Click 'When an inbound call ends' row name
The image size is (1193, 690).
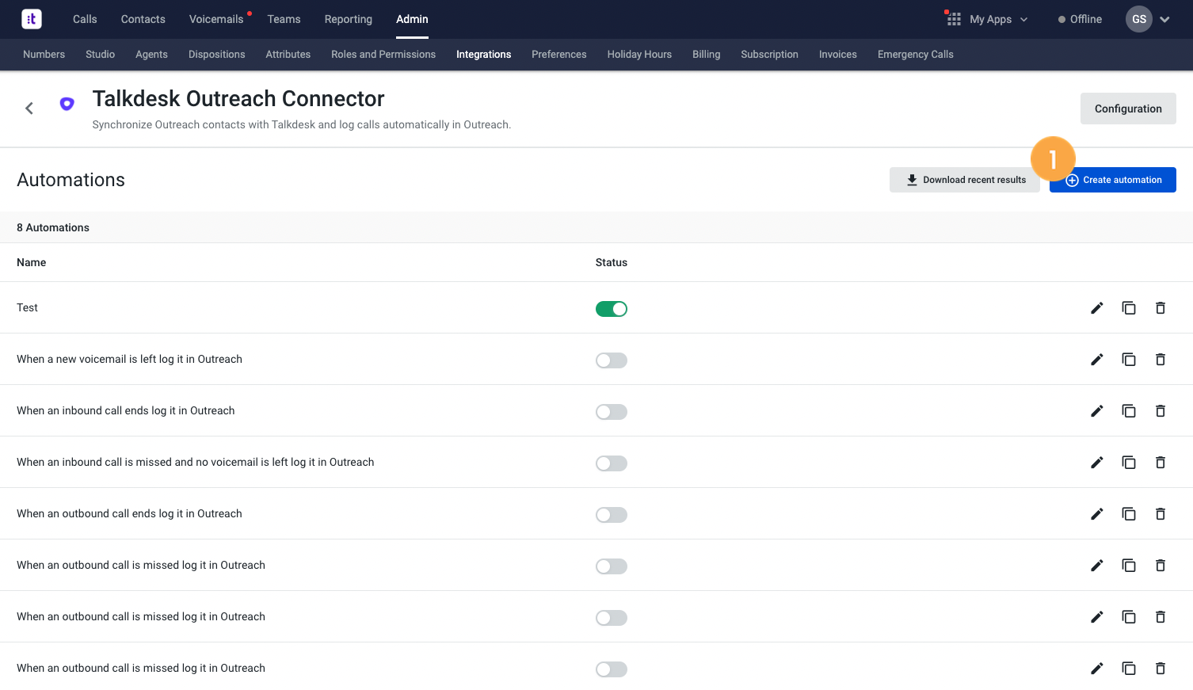[x=126, y=410]
